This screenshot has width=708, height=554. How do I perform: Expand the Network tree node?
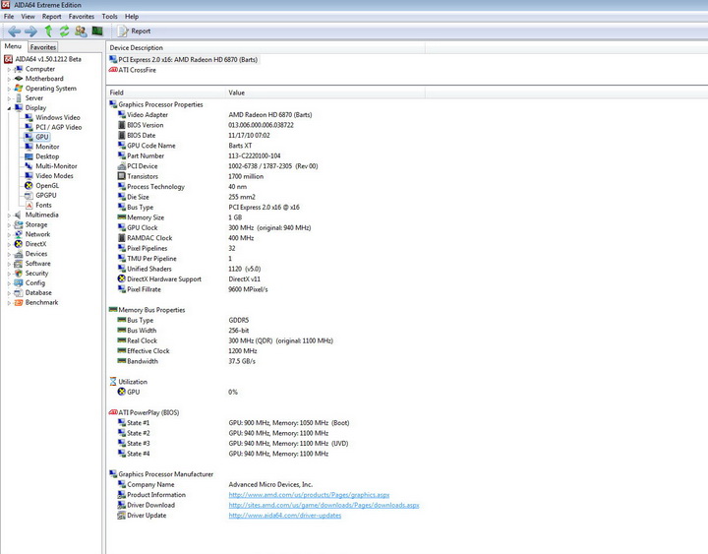pos(9,234)
